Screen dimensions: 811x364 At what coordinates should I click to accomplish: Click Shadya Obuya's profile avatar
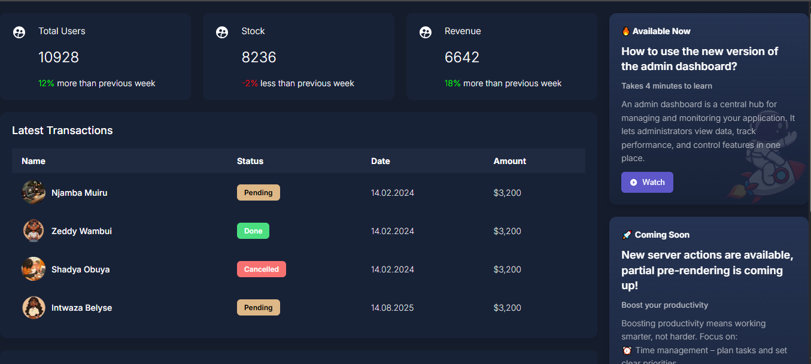[x=34, y=269]
